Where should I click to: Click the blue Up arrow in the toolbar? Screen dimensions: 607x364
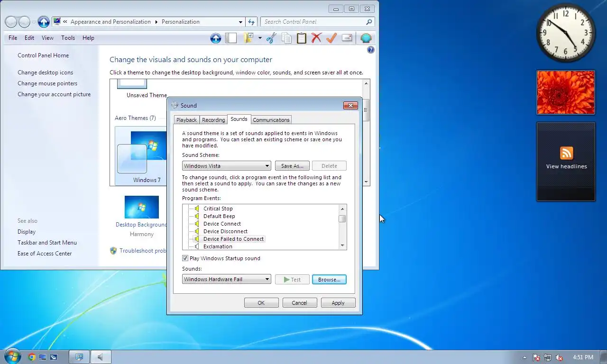216,38
